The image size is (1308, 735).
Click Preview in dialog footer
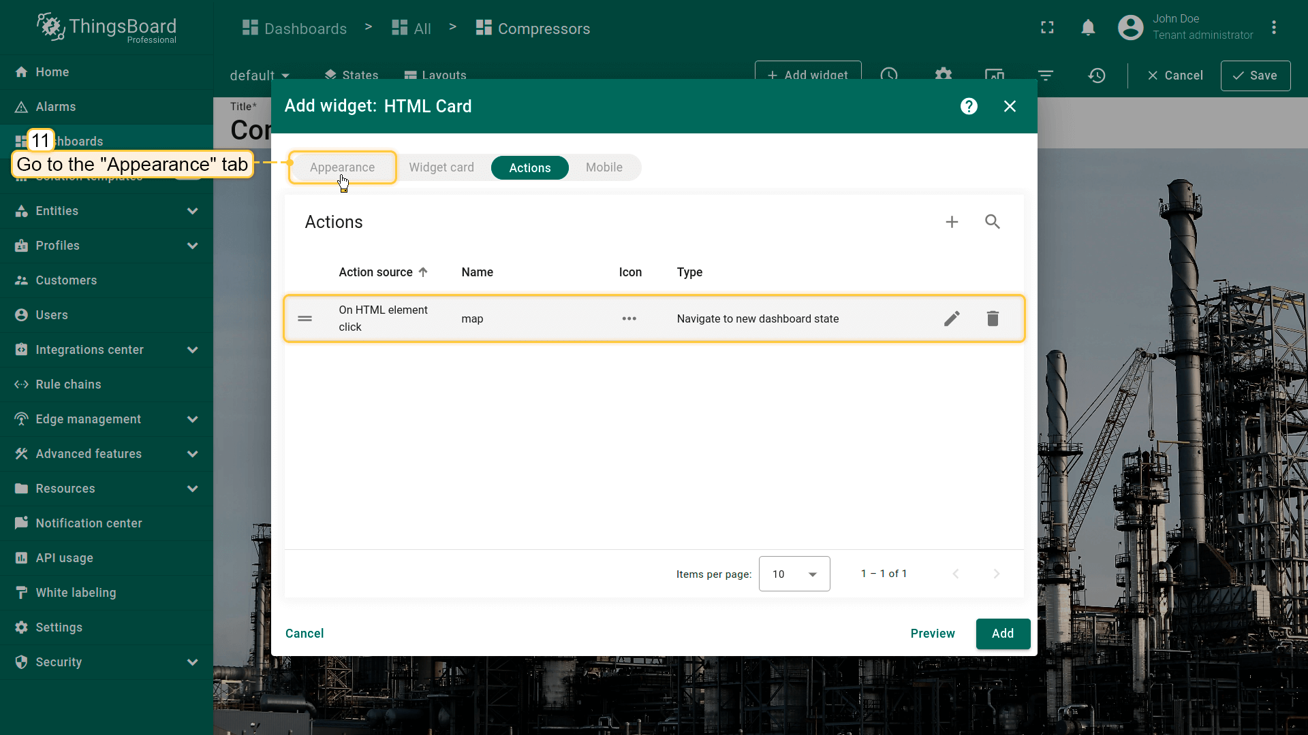[932, 634]
